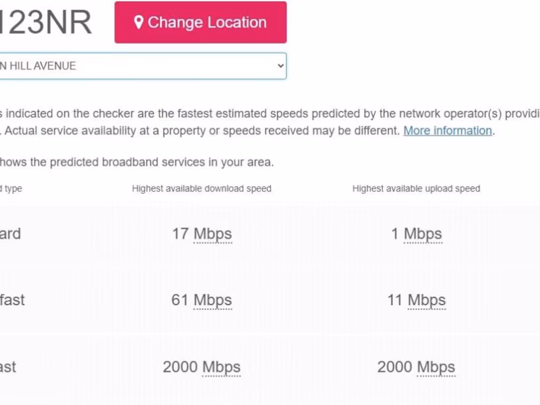
Task: Click the 17 Mbps download speed value
Action: pyautogui.click(x=202, y=234)
